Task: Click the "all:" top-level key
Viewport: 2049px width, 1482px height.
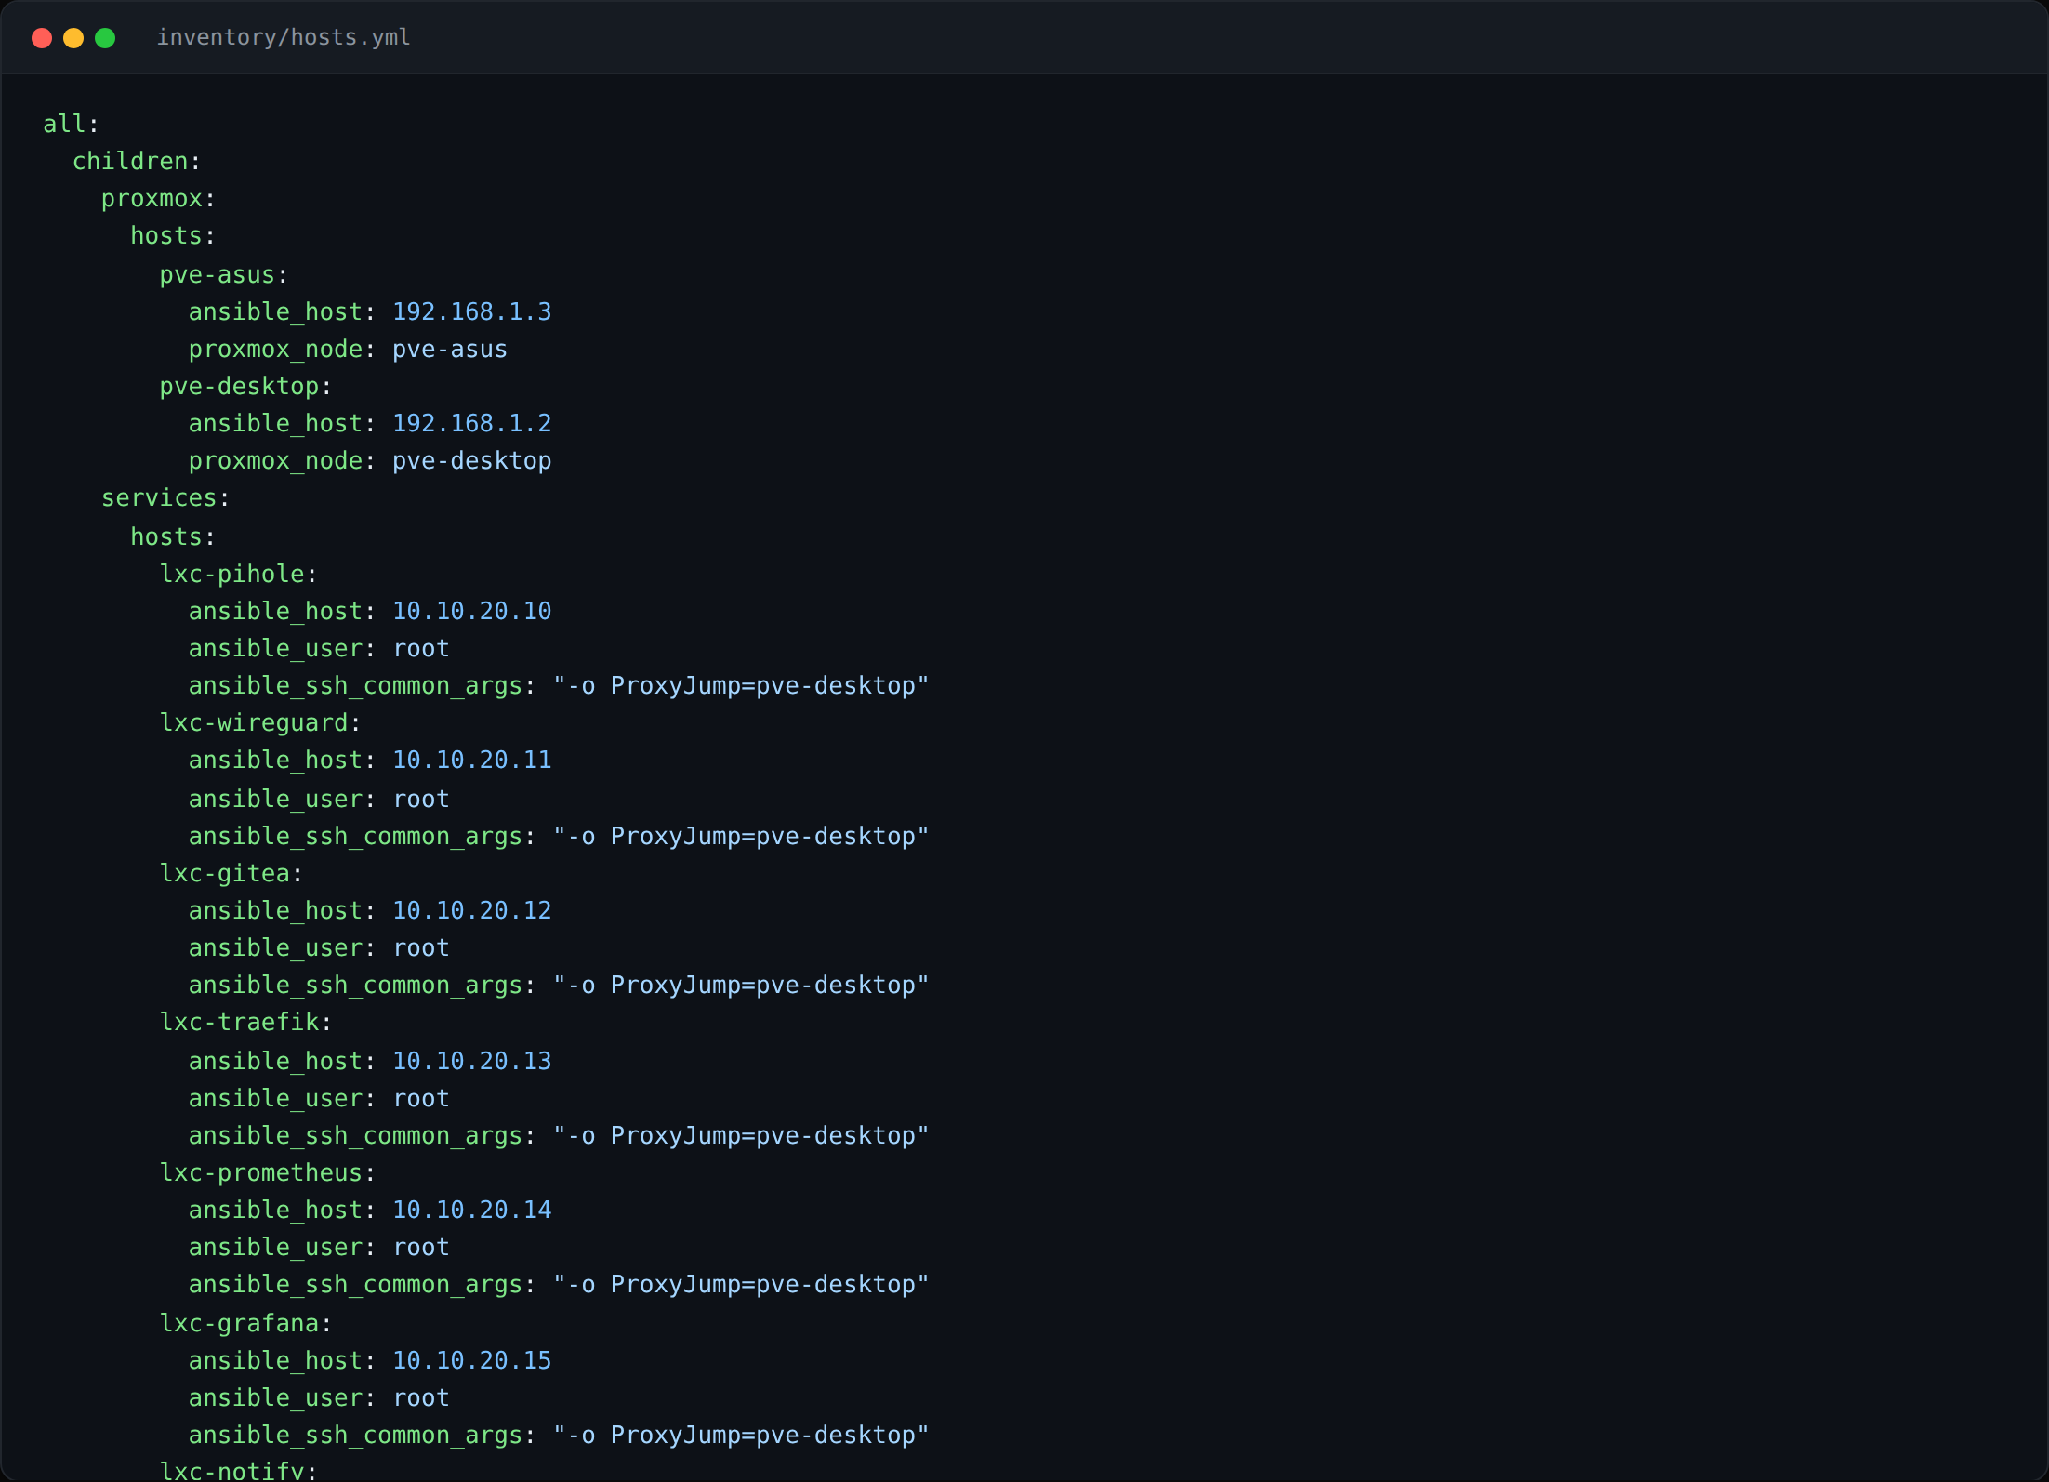Action: point(72,124)
